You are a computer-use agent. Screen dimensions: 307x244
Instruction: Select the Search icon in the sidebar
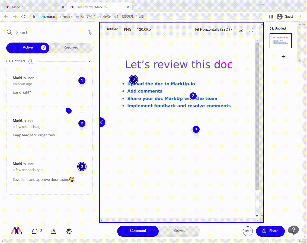click(x=9, y=32)
